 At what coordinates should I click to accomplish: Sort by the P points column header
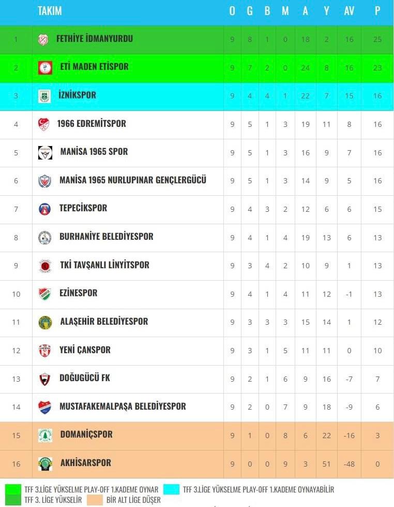377,11
